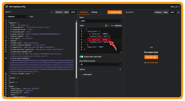Search the input data with magnifier icon

point(52,12)
